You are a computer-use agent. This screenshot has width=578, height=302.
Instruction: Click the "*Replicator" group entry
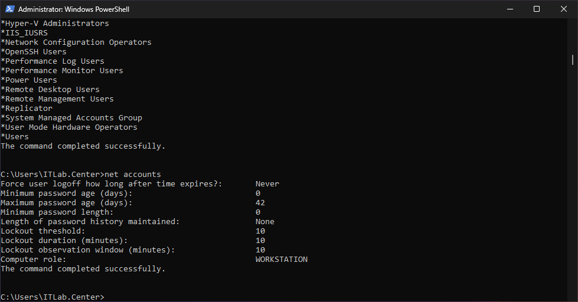pyautogui.click(x=27, y=109)
